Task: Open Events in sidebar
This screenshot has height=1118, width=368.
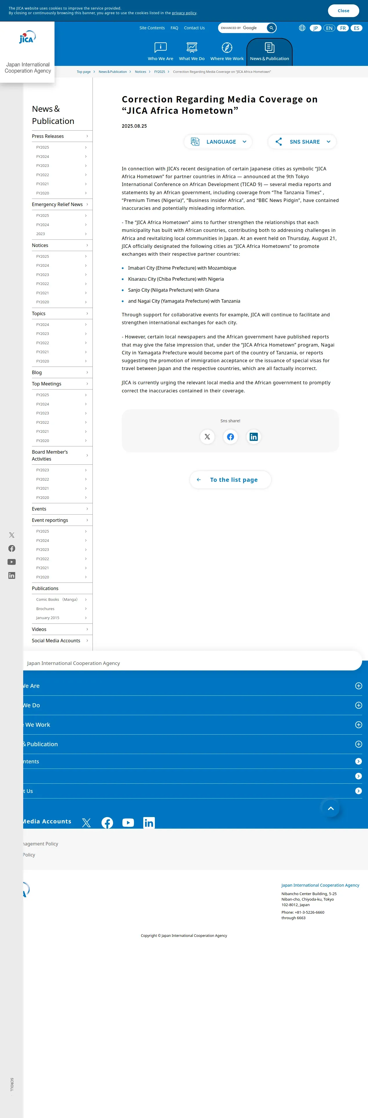Action: tap(61, 509)
